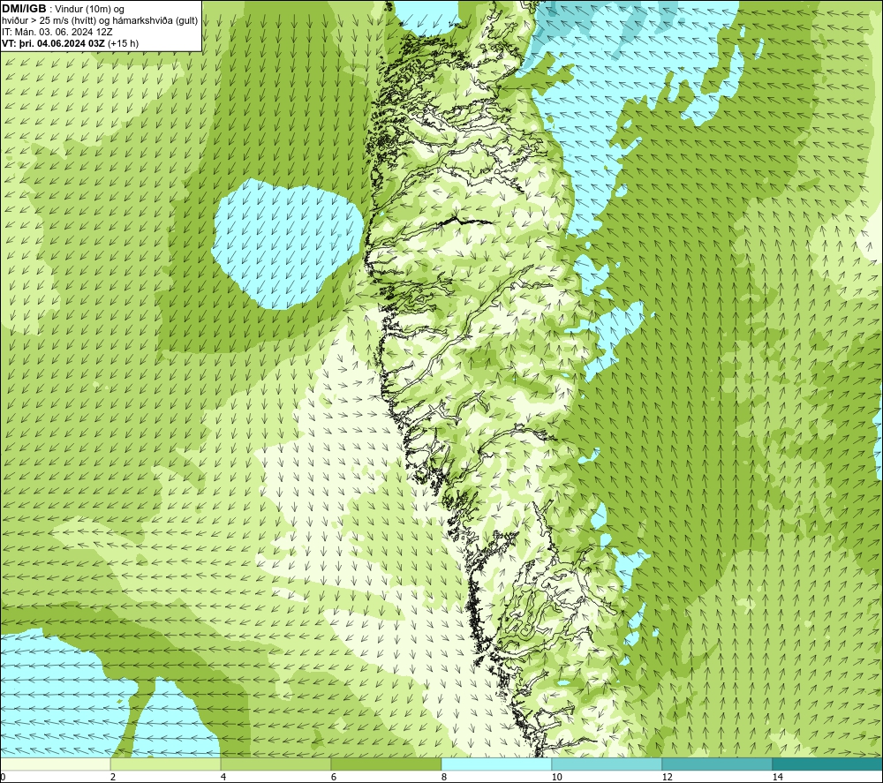Click the legend label '14'
Image resolution: width=883 pixels, height=783 pixels.
point(778,778)
